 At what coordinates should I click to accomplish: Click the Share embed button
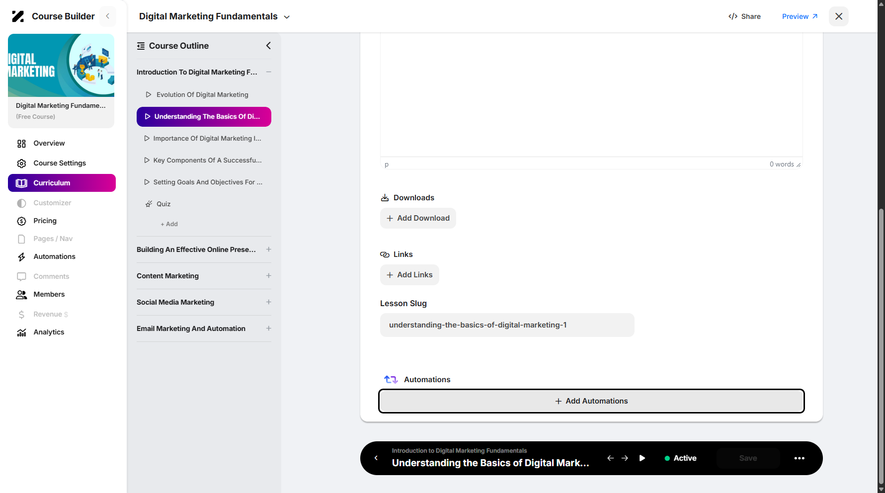click(x=744, y=16)
